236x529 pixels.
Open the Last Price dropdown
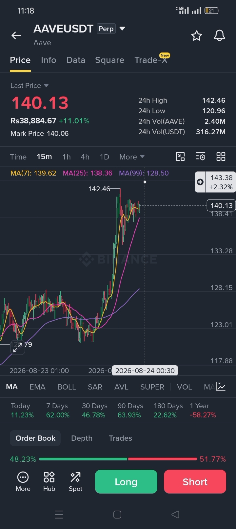[x=29, y=86]
